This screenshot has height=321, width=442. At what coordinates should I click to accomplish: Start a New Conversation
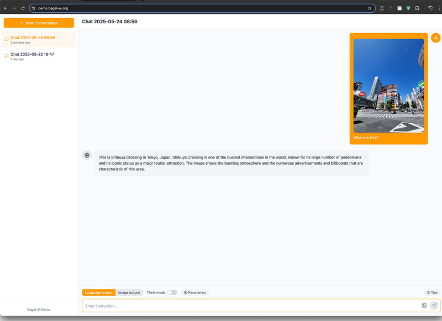(x=39, y=23)
